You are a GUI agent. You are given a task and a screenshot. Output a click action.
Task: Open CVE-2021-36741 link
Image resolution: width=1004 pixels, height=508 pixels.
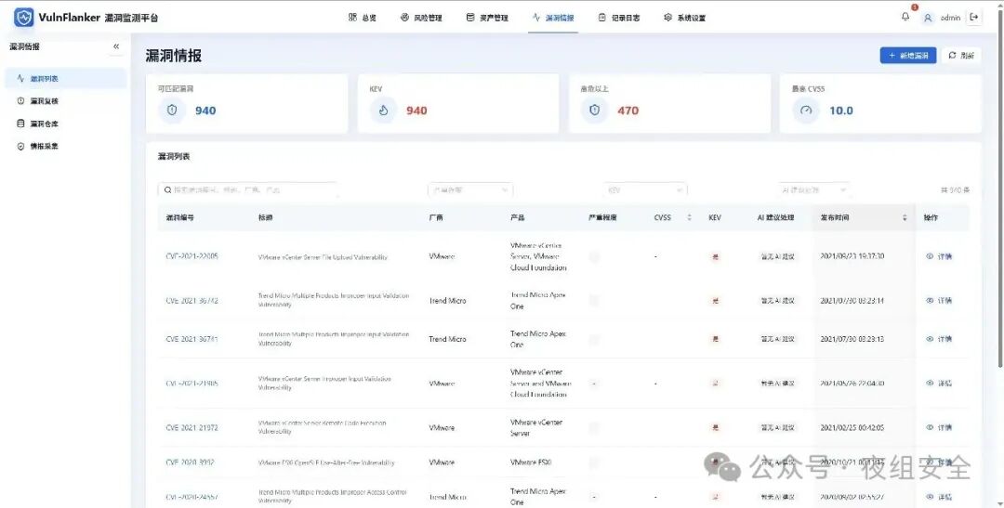click(192, 338)
